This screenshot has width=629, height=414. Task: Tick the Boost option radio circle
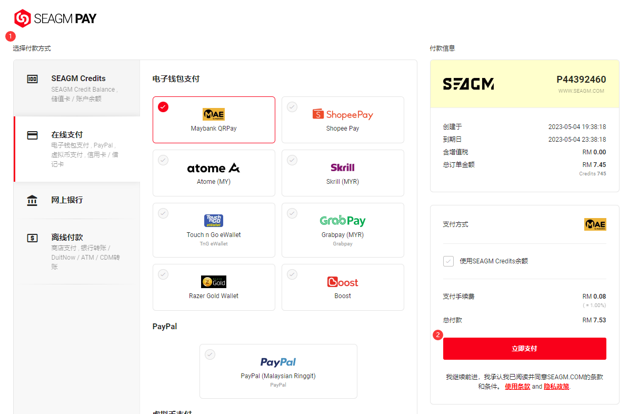click(x=293, y=274)
